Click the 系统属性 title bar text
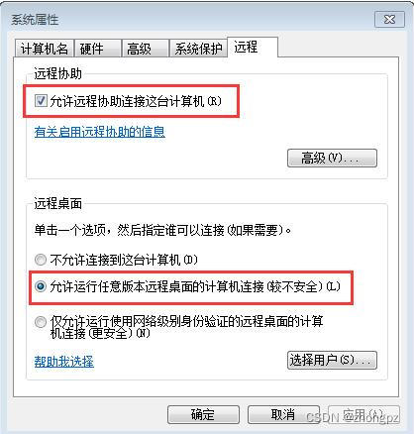 35,20
